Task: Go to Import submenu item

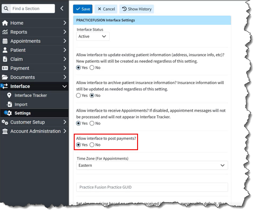Action: 34,104
